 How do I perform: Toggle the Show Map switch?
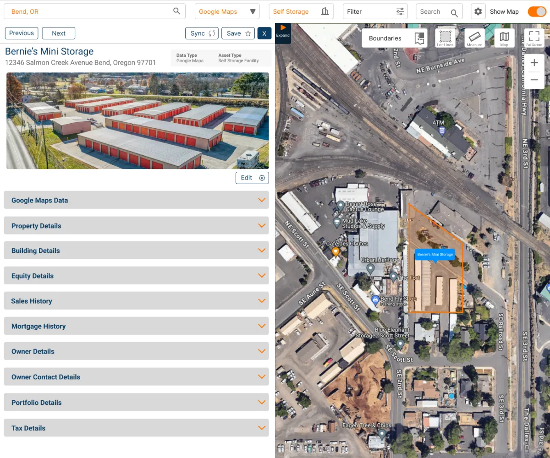pyautogui.click(x=537, y=11)
